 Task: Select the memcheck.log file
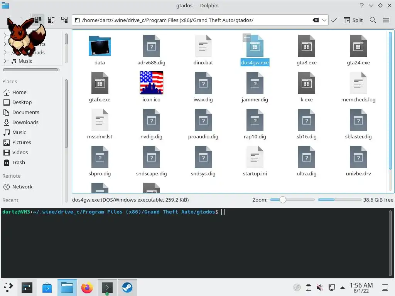point(358,87)
